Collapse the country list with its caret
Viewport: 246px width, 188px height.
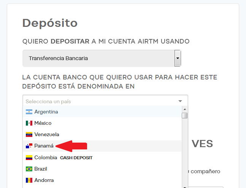pyautogui.click(x=180, y=101)
